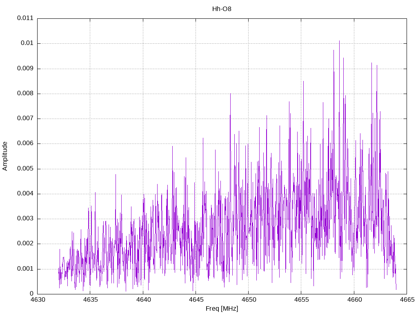This screenshot has height=314, width=418.
Task: Click the Amplitude y-axis label
Action: click(5, 156)
